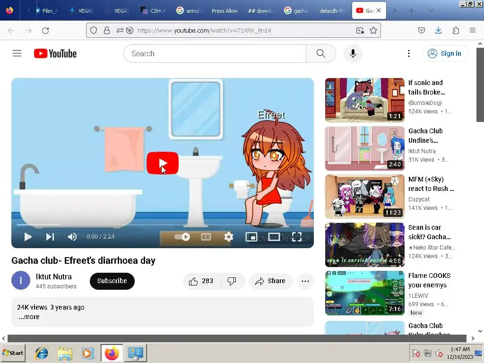Dislike this video

click(232, 281)
